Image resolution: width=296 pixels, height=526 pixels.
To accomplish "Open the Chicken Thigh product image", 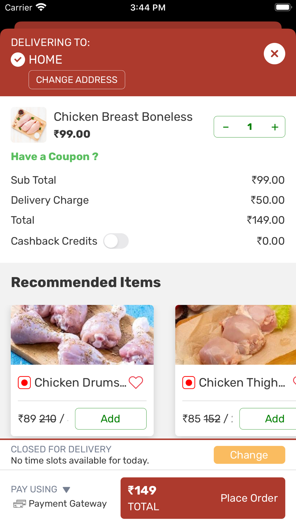I will tap(236, 335).
